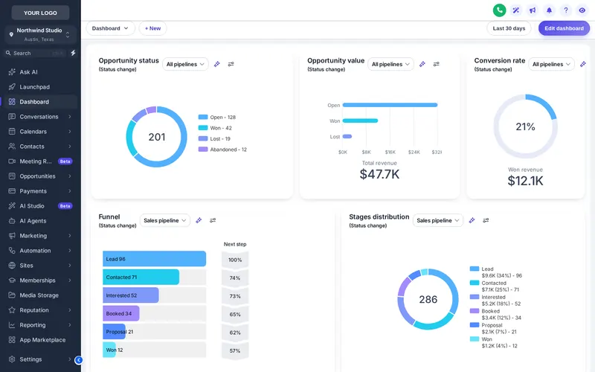Image resolution: width=595 pixels, height=372 pixels.
Task: Open All pipelines dropdown on Opportunity value
Action: pos(391,64)
